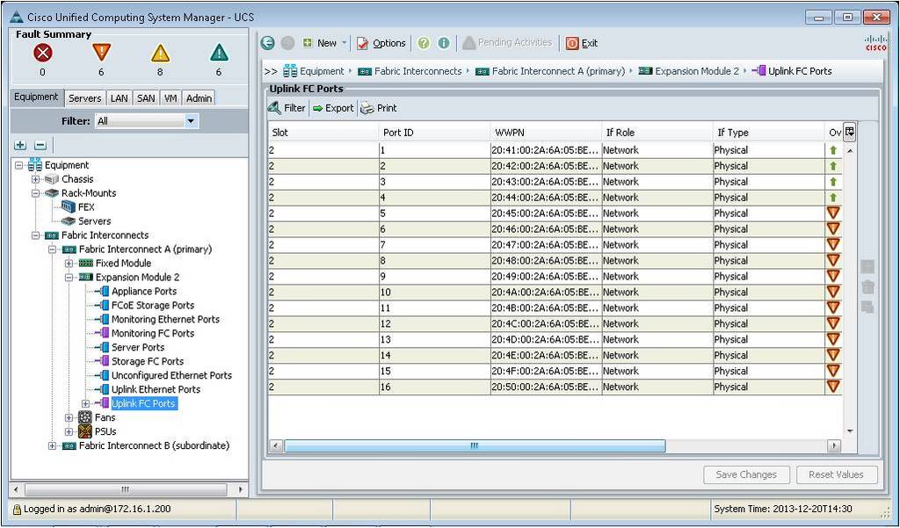The width and height of the screenshot is (900, 528).
Task: Select the Monitoring FC Ports tree item
Action: point(153,334)
